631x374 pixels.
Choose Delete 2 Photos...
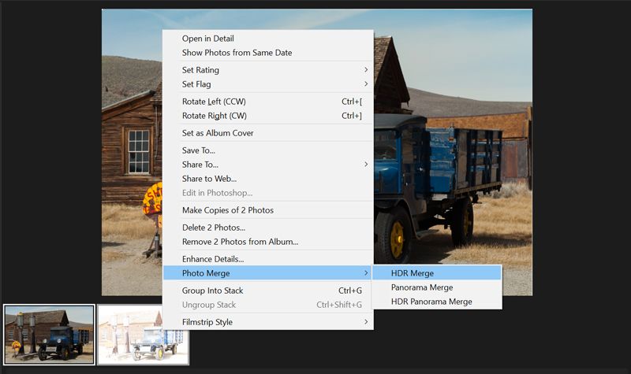214,228
